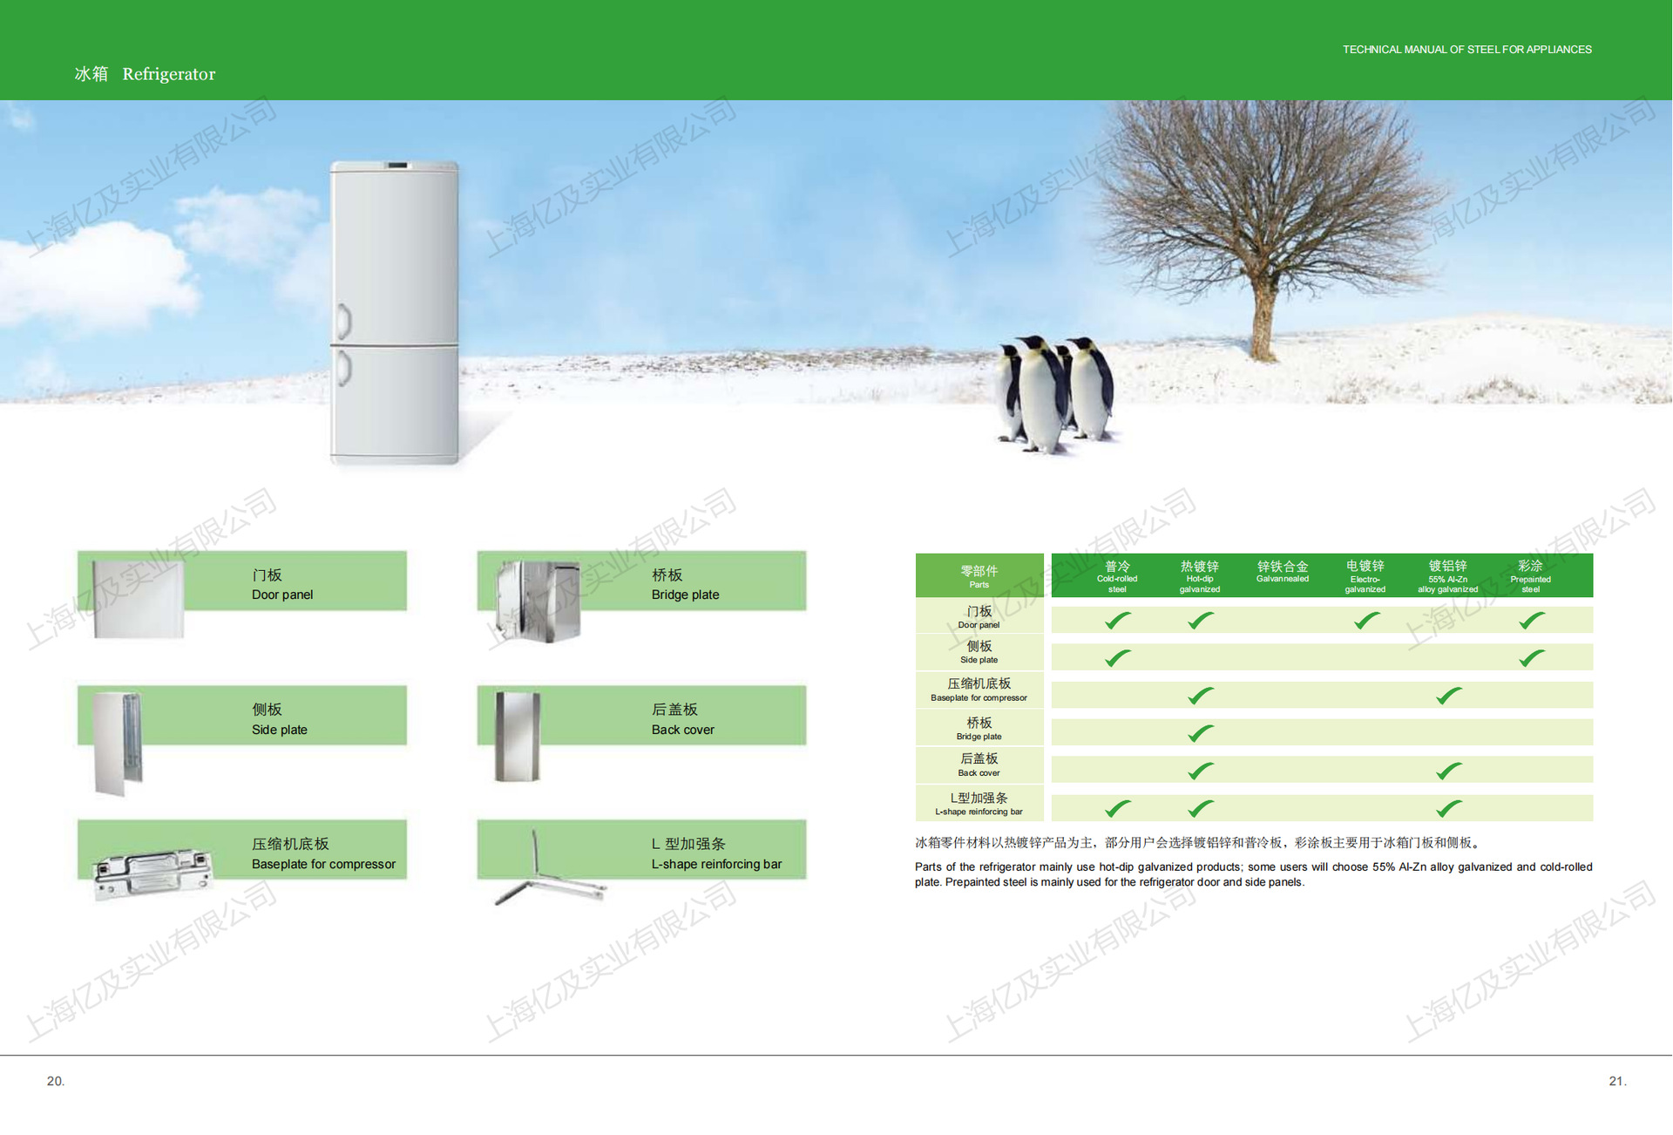Click the Galvannealed column header

(1282, 572)
